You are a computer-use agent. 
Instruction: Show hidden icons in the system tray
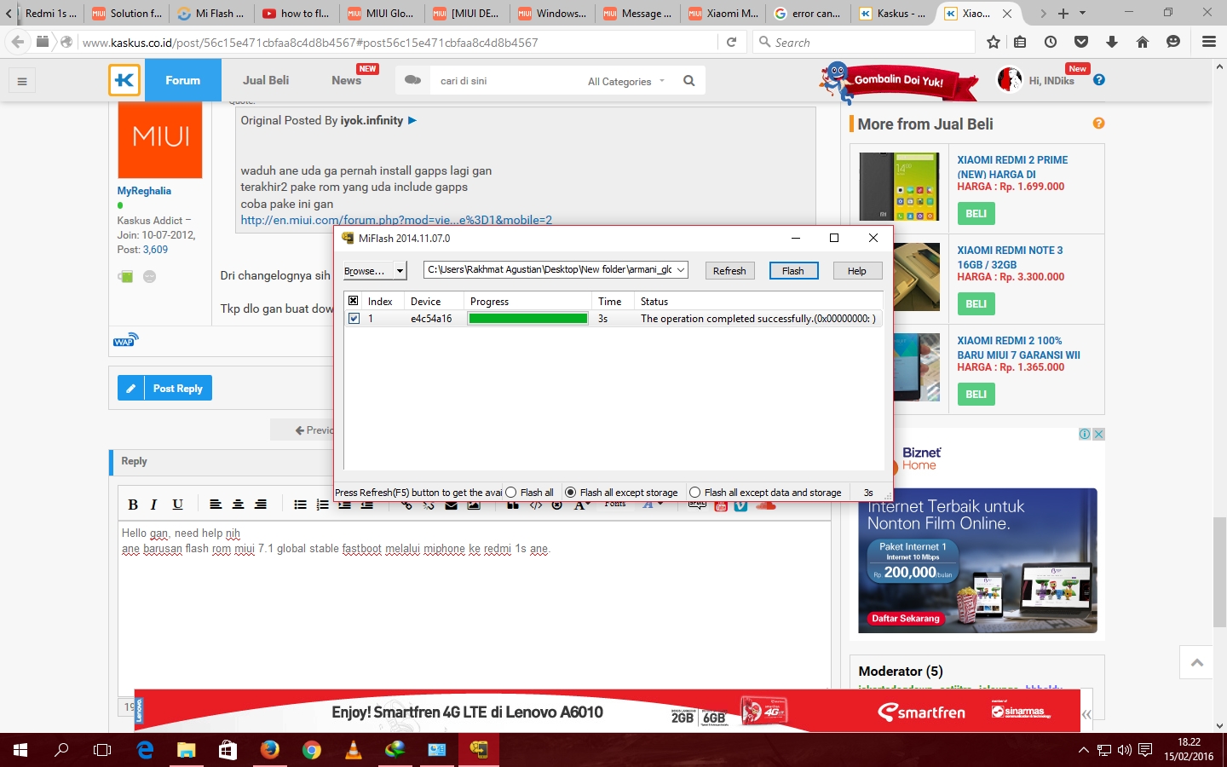(1084, 750)
